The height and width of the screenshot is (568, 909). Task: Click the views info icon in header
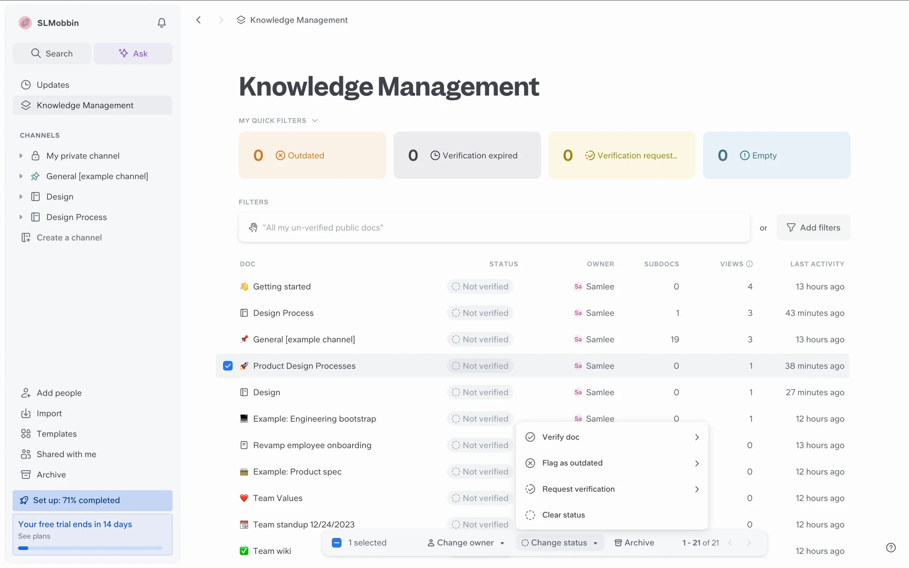tap(749, 264)
